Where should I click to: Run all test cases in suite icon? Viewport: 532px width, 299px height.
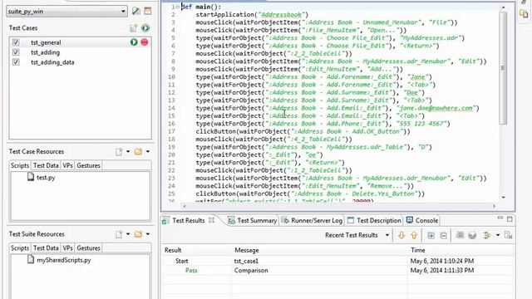pyautogui.click(x=145, y=28)
